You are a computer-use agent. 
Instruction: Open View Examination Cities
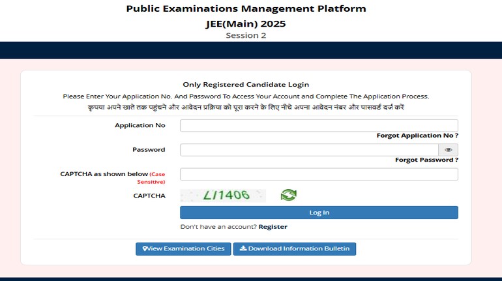pyautogui.click(x=183, y=248)
